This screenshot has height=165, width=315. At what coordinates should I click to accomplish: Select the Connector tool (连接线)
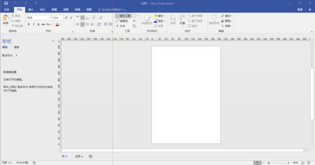click(x=122, y=21)
